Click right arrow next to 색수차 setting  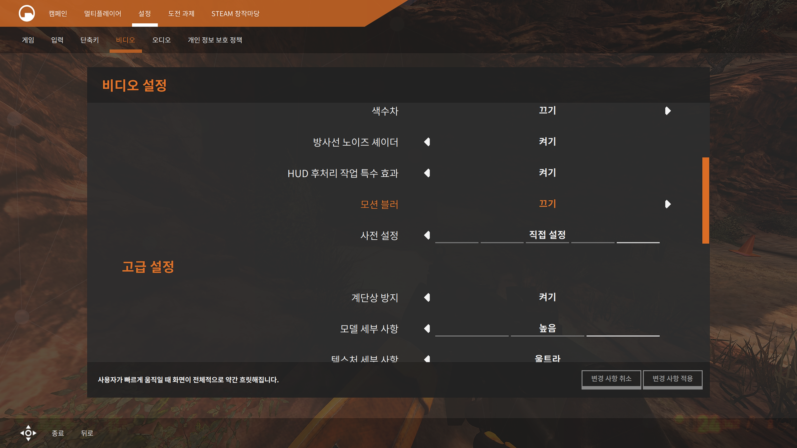point(667,111)
